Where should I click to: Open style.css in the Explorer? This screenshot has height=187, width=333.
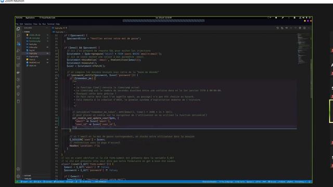pyautogui.click(x=33, y=65)
